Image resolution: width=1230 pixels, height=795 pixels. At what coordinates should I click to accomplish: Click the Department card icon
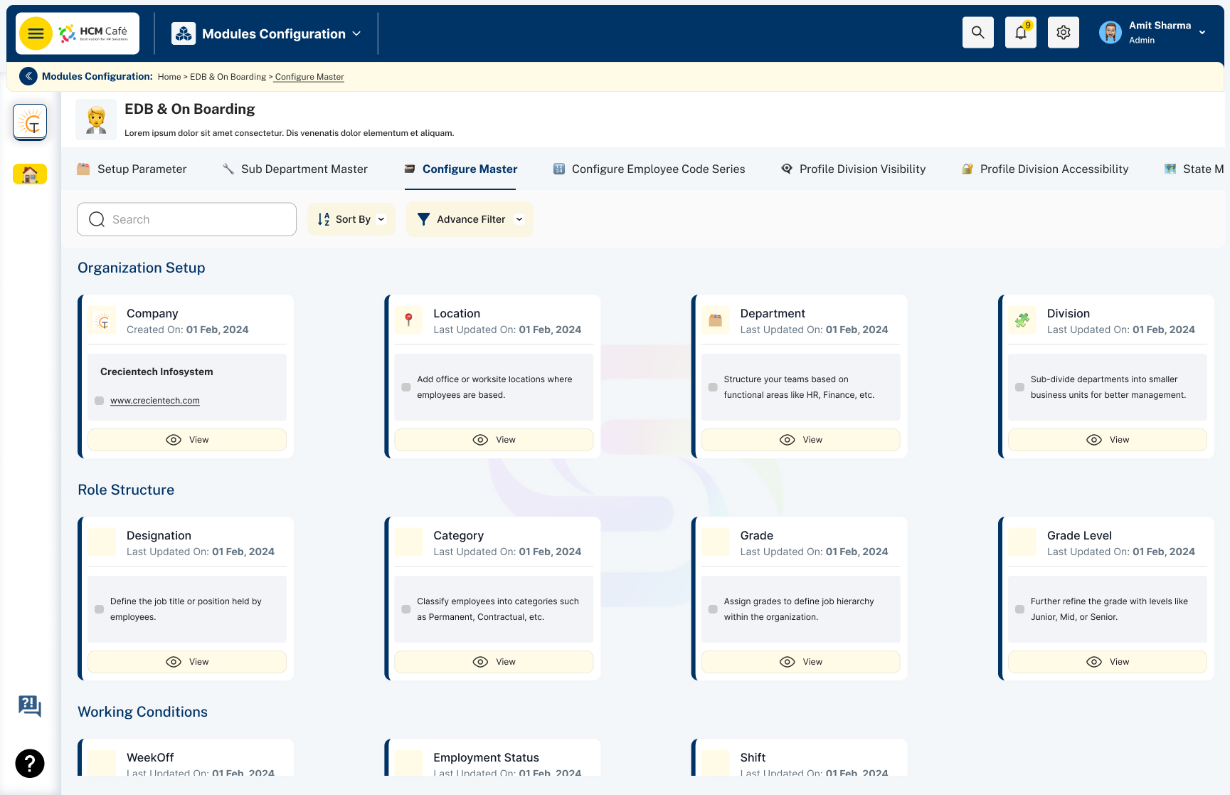tap(716, 320)
